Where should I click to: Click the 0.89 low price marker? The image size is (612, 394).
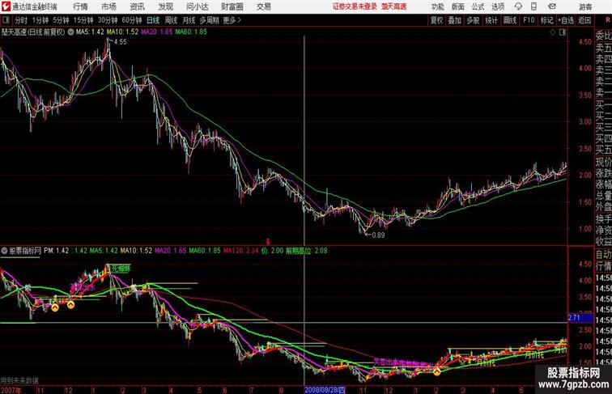pyautogui.click(x=378, y=235)
